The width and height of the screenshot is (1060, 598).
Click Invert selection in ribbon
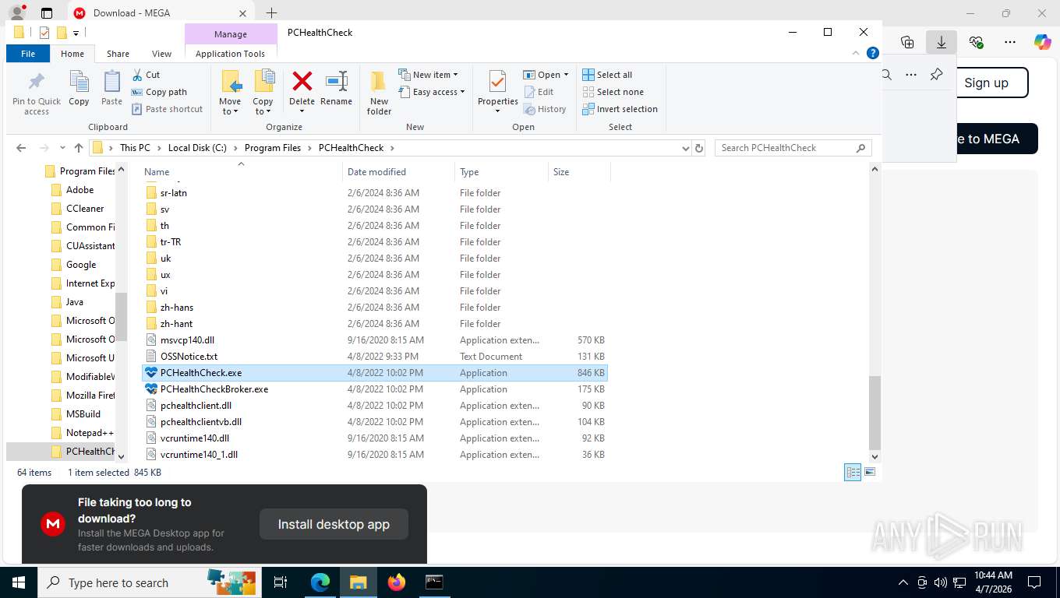620,109
